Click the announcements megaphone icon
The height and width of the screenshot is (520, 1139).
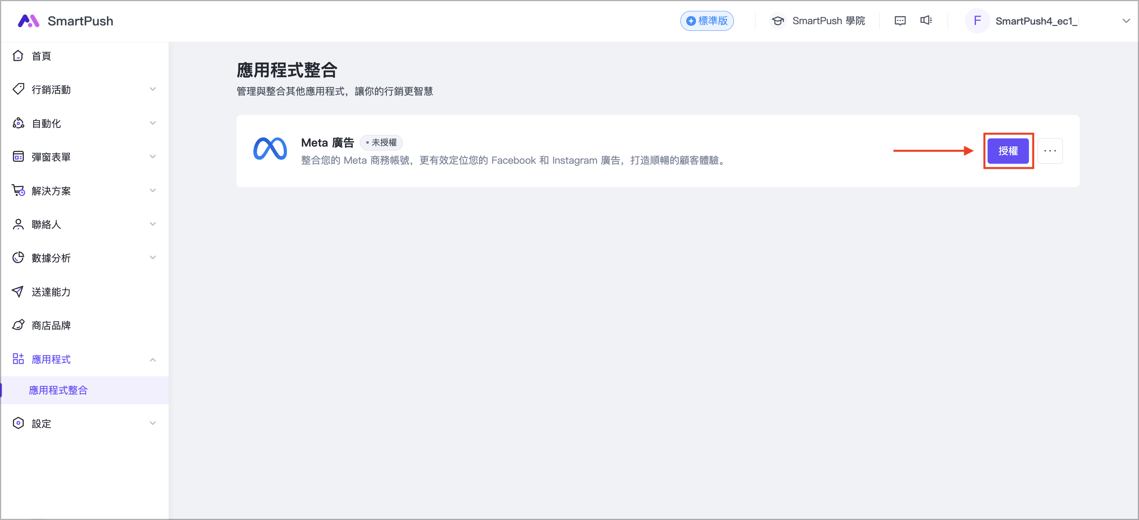(x=926, y=21)
